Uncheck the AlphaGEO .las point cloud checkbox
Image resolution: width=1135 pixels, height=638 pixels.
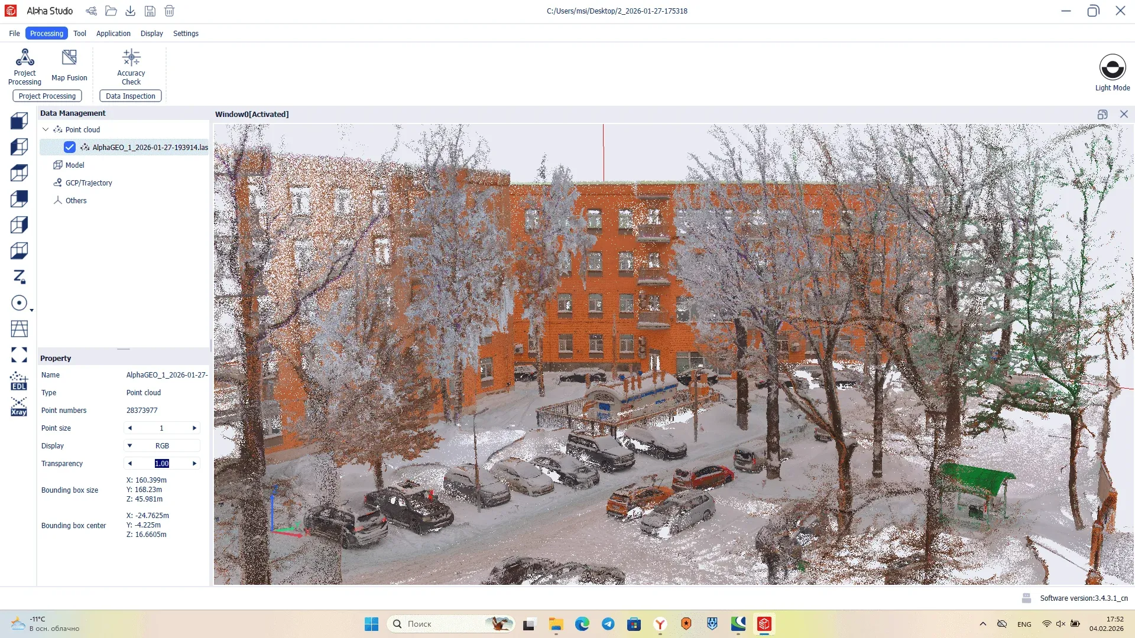coord(70,147)
